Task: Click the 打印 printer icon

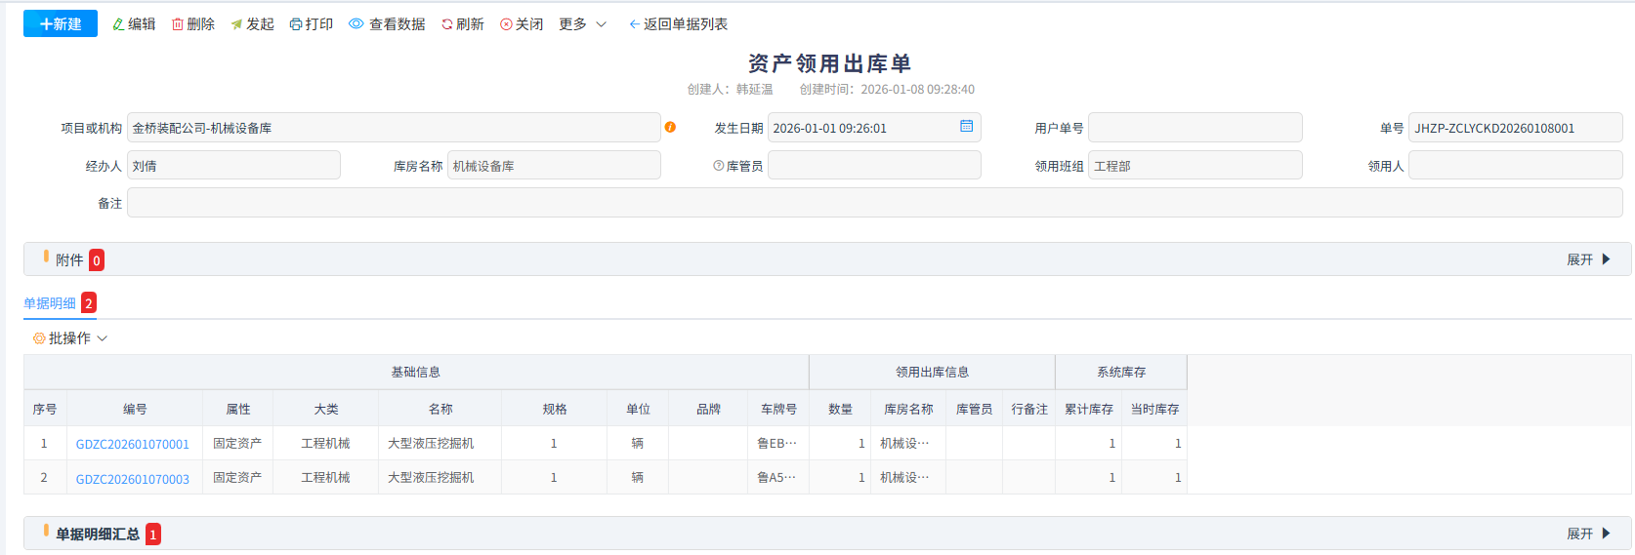Action: (x=296, y=24)
